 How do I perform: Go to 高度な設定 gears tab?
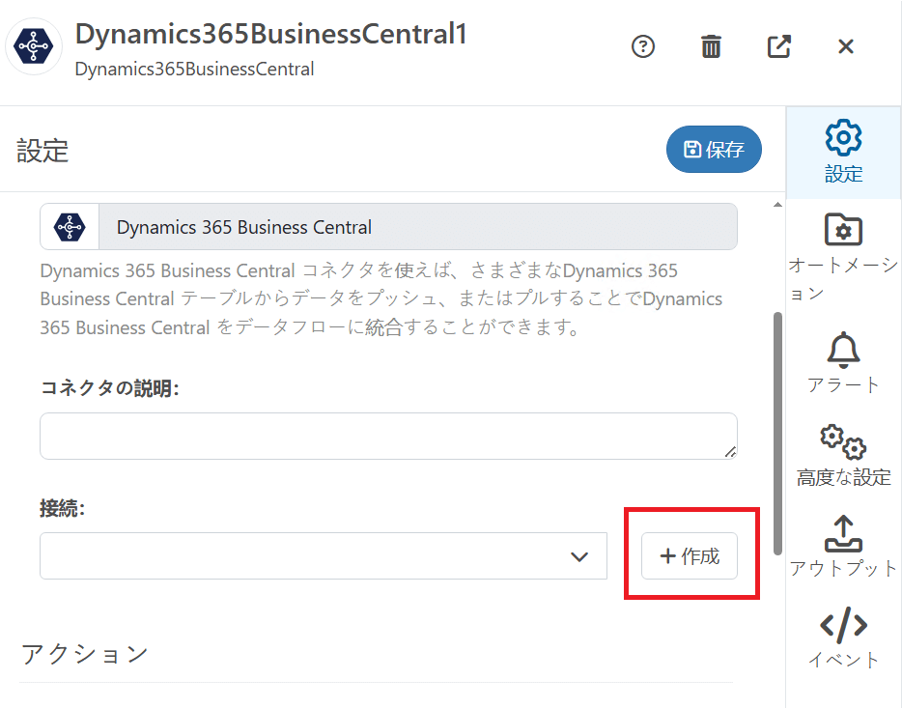[843, 454]
